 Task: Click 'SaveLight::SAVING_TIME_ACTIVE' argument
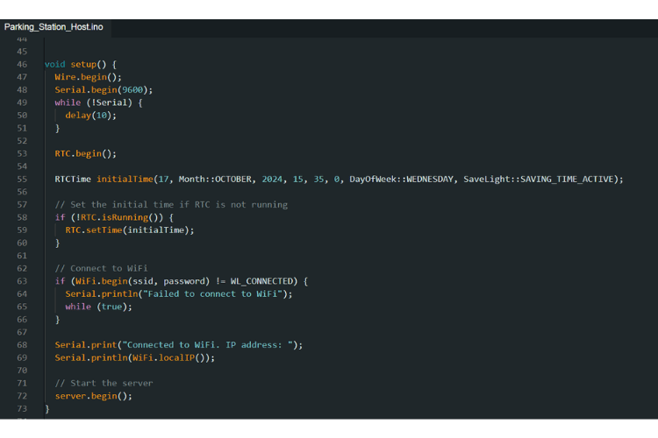pyautogui.click(x=539, y=180)
